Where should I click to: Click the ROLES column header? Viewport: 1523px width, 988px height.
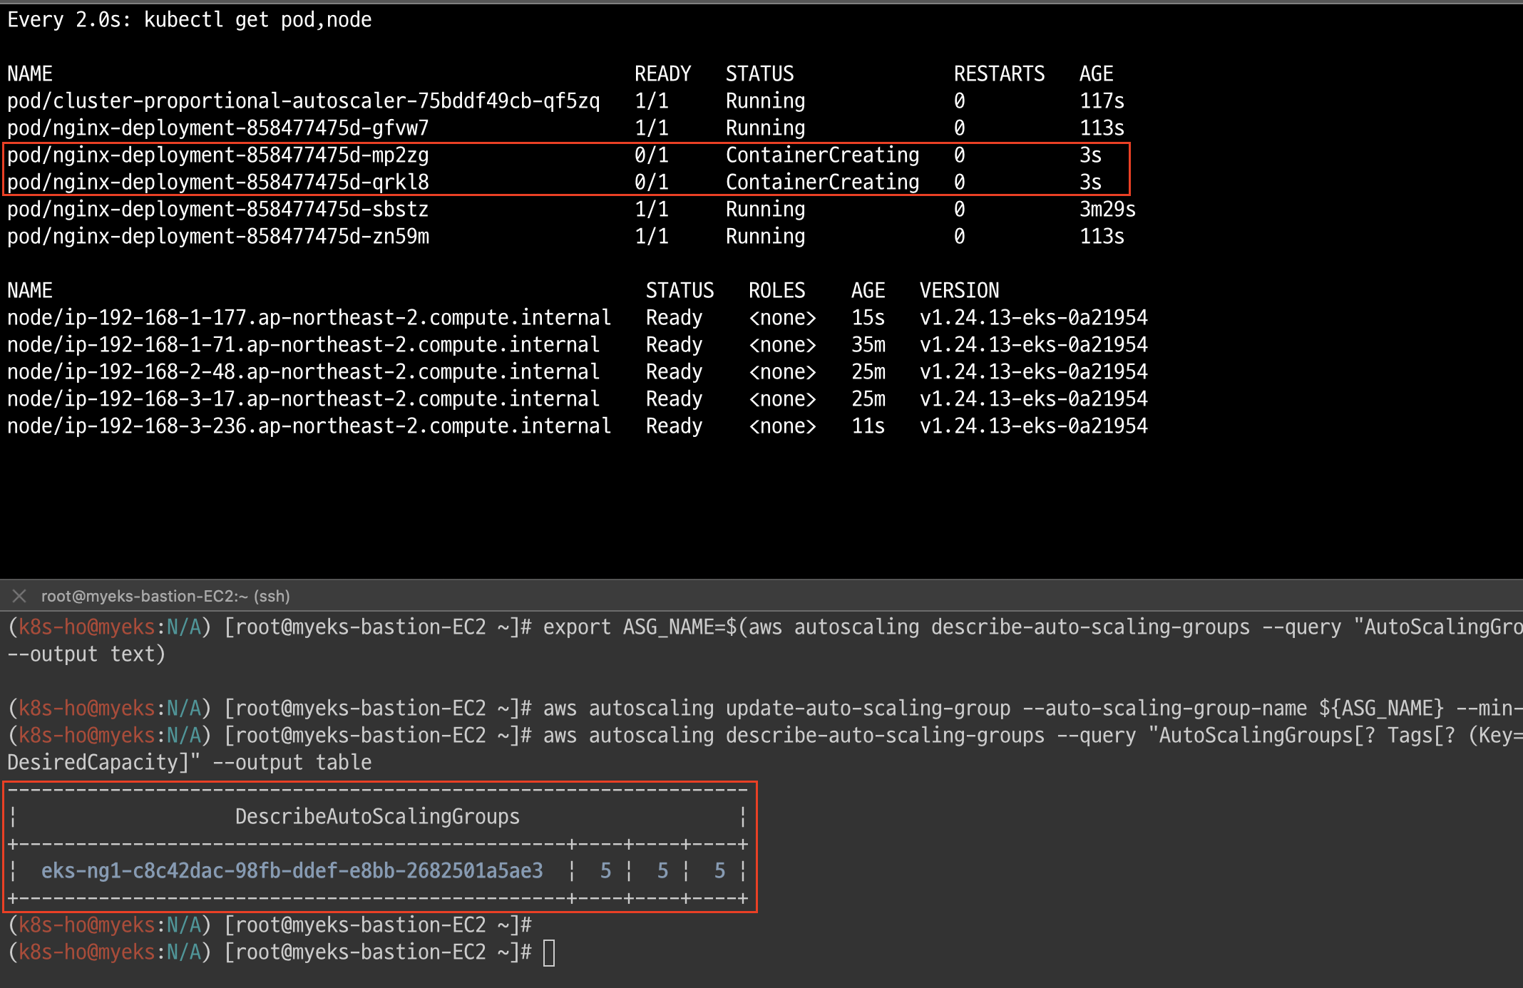click(x=776, y=291)
